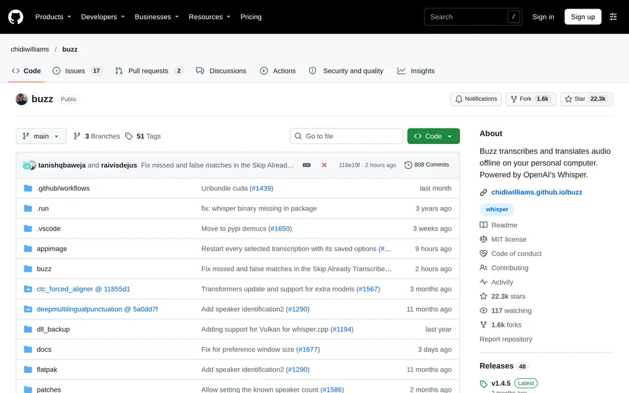Expand the commit message ellipsis icon
This screenshot has height=393, width=629.
tap(307, 165)
